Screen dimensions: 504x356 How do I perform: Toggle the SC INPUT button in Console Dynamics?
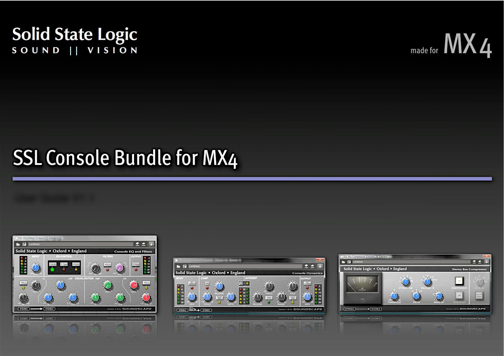(192, 283)
